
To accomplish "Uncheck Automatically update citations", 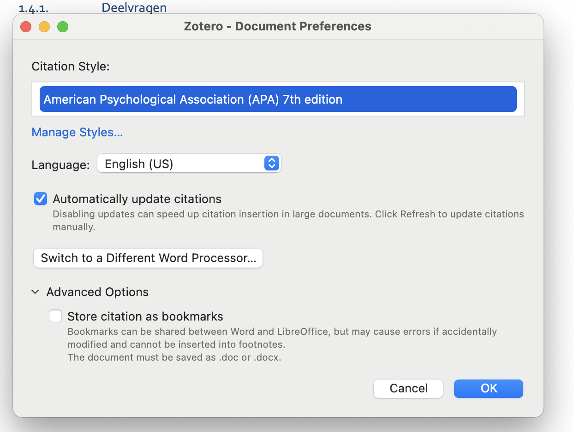I will [41, 199].
